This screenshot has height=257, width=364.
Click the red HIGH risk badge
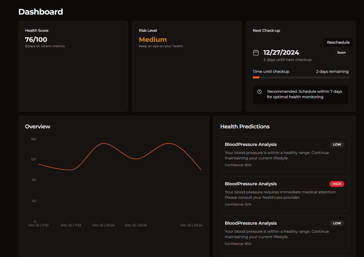click(336, 184)
